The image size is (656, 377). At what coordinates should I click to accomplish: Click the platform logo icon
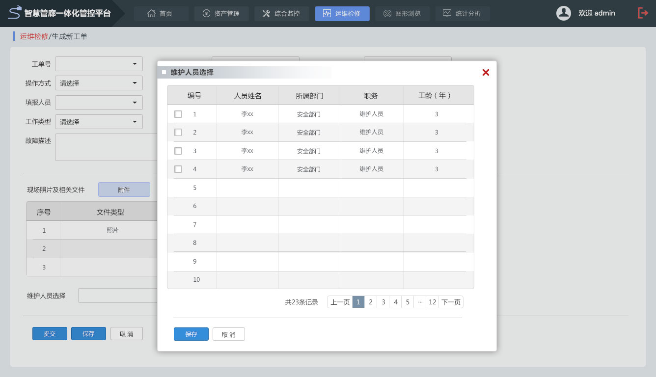pyautogui.click(x=15, y=13)
